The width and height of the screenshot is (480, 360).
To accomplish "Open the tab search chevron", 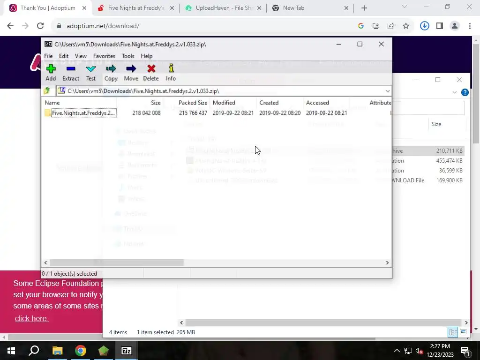I will pyautogui.click(x=405, y=7).
